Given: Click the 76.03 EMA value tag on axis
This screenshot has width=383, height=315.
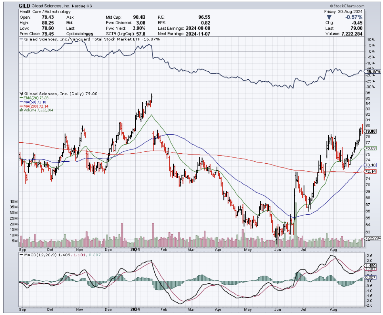Looking at the screenshot, I should pos(369,148).
